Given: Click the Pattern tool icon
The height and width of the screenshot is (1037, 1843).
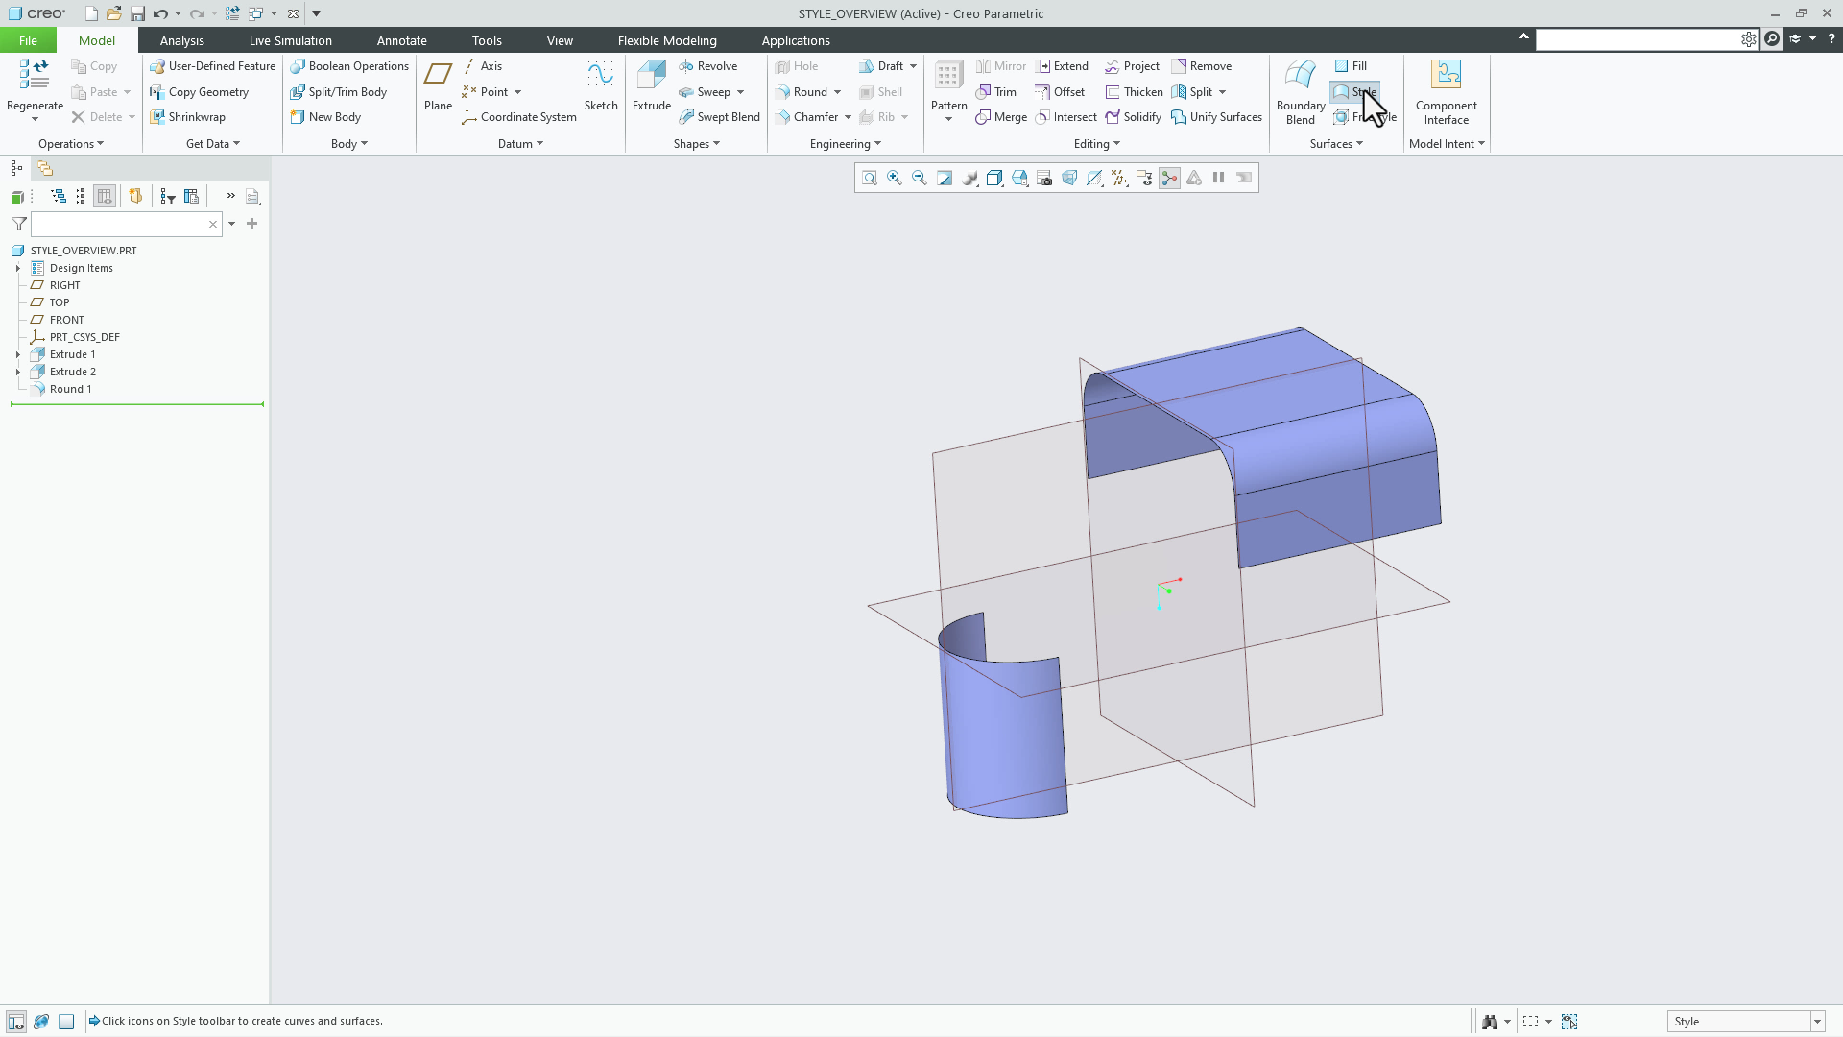Looking at the screenshot, I should click(948, 75).
